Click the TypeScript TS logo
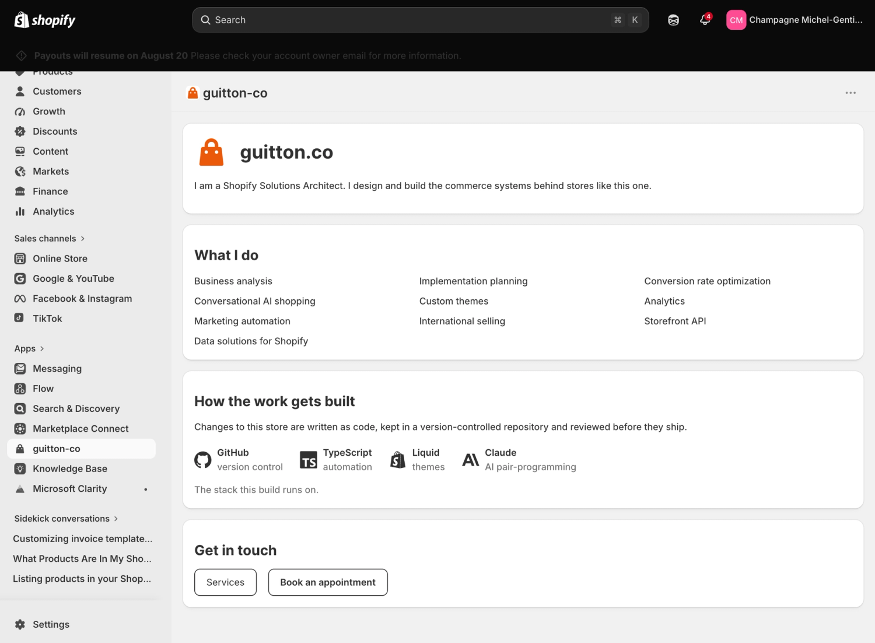 coord(309,460)
